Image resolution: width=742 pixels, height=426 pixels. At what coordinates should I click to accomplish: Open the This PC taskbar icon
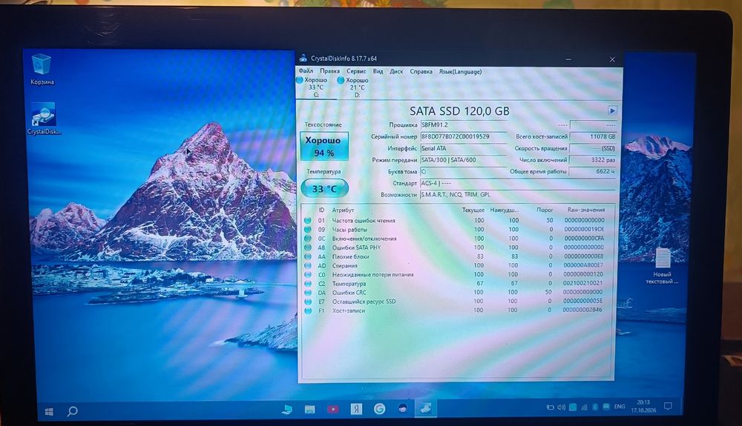click(286, 409)
